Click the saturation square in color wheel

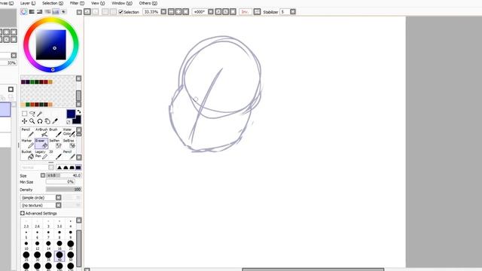(x=50, y=45)
